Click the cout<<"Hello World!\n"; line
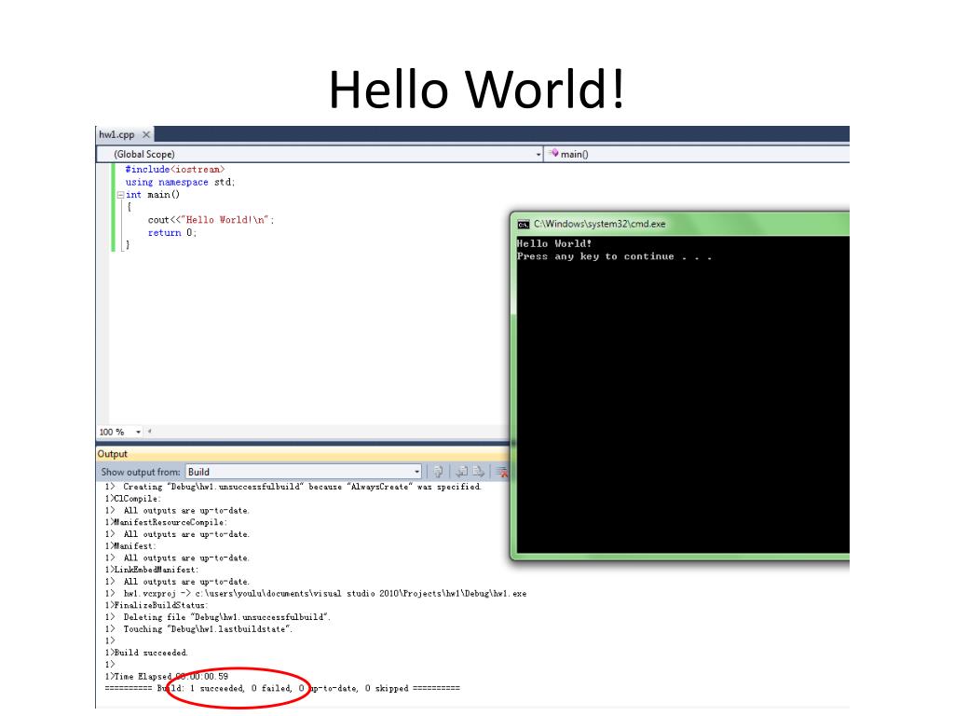This screenshot has width=954, height=716. [211, 220]
